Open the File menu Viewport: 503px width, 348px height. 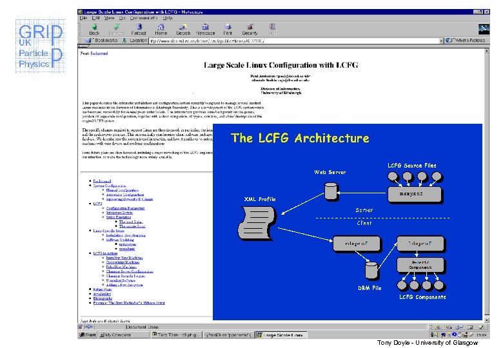tap(83, 18)
